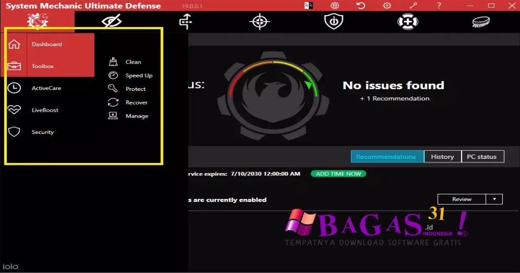Click the undo arrow icon in title bar
Viewport: 520px width, 273px height.
[x=361, y=6]
